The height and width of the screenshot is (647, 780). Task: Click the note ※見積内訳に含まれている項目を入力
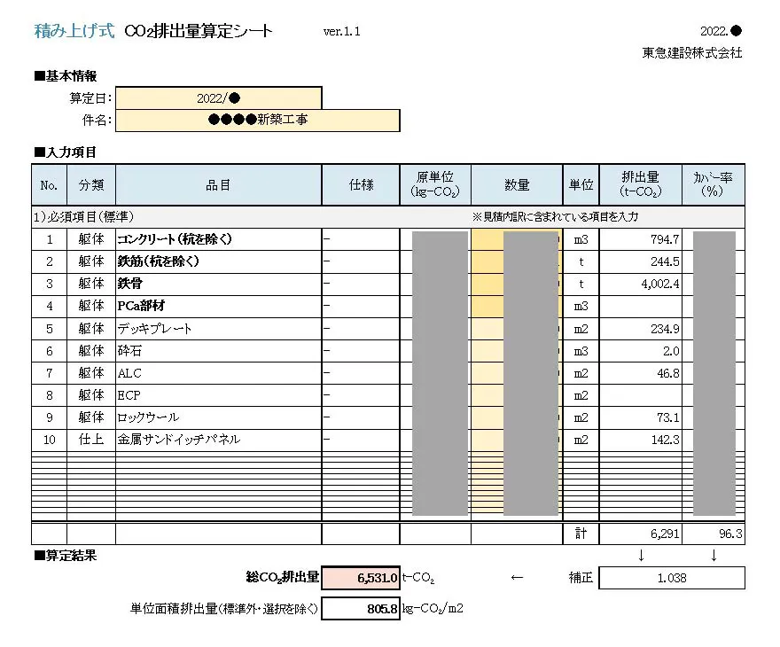click(x=555, y=217)
